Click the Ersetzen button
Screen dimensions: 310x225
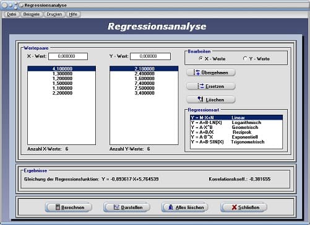(211, 86)
